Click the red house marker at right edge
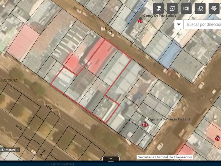Image resolution: width=221 pixels, height=166 pixels. (218, 138)
